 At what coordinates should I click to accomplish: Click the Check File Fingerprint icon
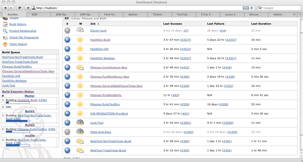click(x=5, y=37)
